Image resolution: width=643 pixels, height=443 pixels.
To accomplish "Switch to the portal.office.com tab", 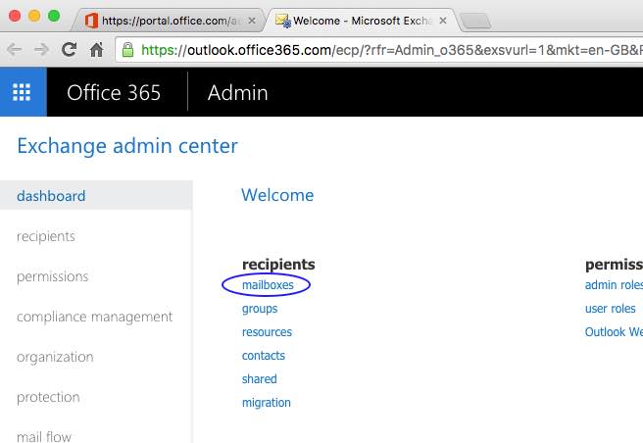I will click(x=169, y=21).
